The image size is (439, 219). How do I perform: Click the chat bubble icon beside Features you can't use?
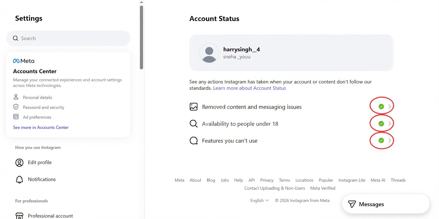pos(193,141)
